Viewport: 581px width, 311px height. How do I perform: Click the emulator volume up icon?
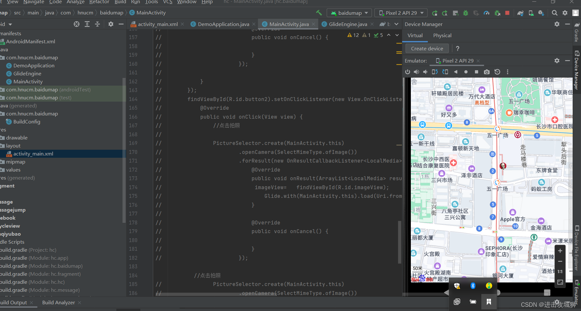(x=416, y=72)
